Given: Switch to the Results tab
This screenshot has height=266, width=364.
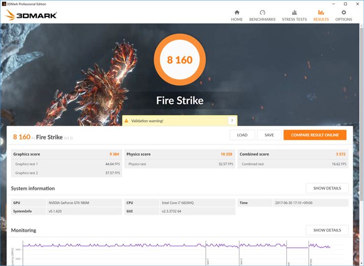Looking at the screenshot, I should [x=321, y=15].
